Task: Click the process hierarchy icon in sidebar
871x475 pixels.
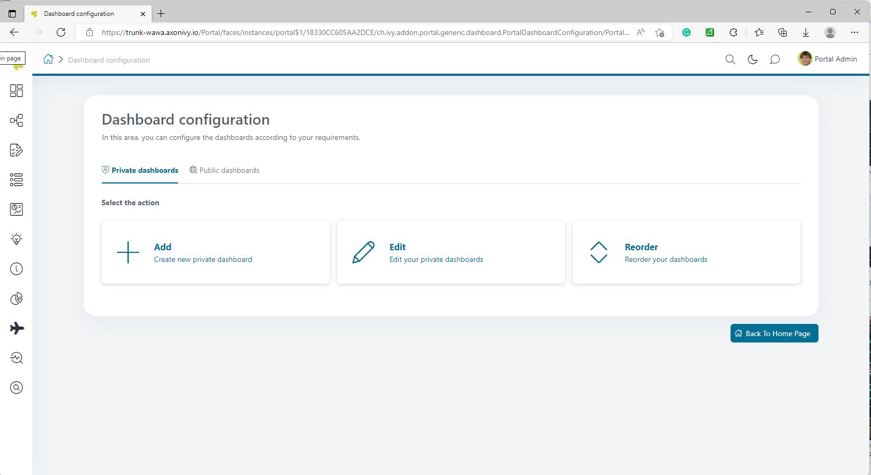Action: coord(16,120)
